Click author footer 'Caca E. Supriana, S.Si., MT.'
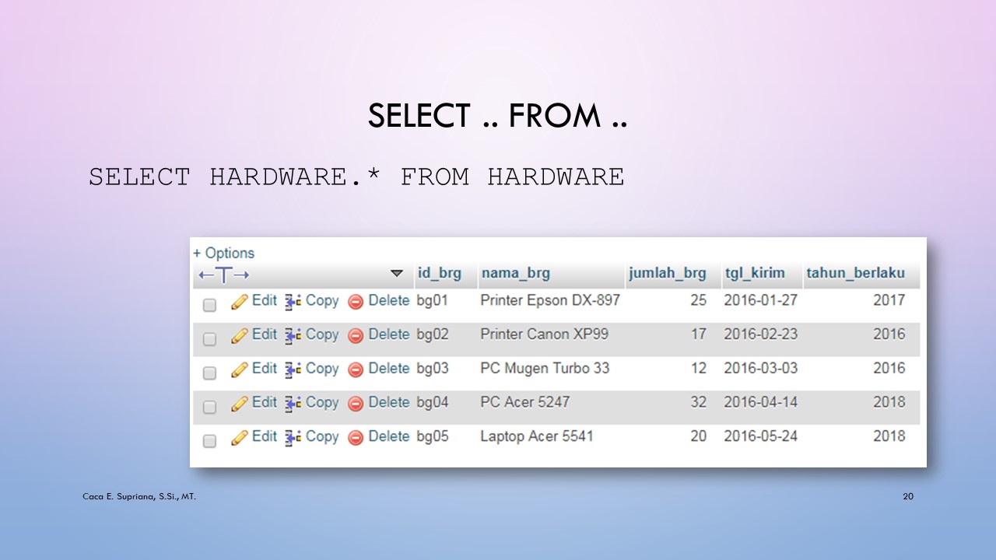The width and height of the screenshot is (996, 560). (x=139, y=495)
